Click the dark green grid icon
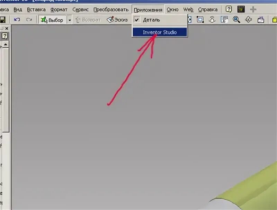 [x=241, y=9]
